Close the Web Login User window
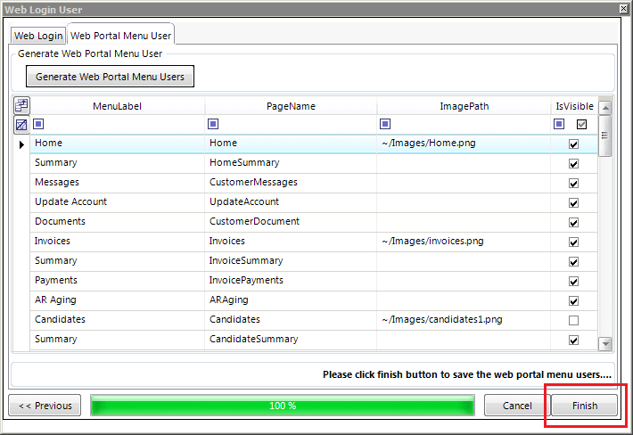The height and width of the screenshot is (435, 633). (x=624, y=9)
